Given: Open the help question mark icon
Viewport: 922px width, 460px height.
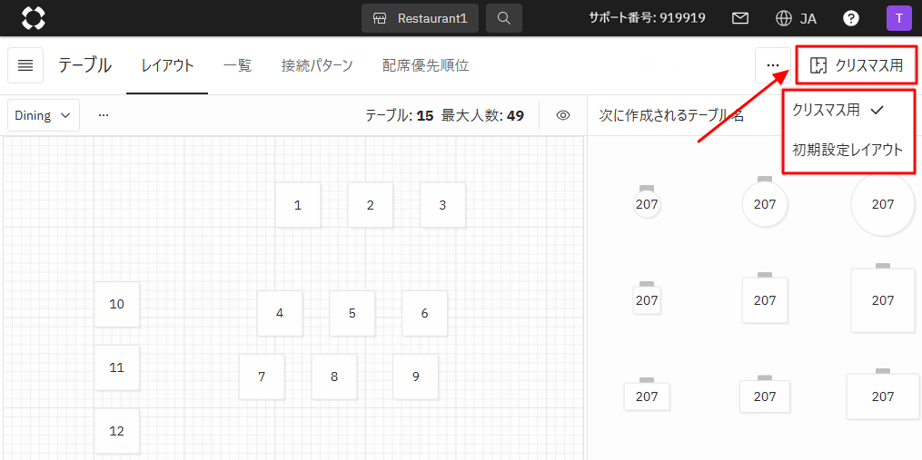Looking at the screenshot, I should point(851,18).
